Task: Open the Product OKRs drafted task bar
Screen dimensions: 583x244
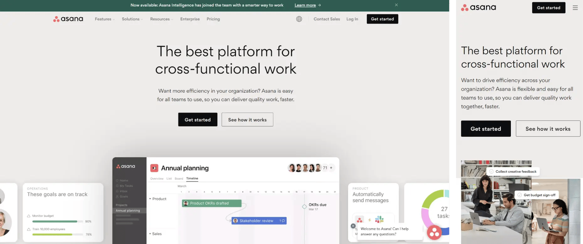Action: [x=212, y=203]
